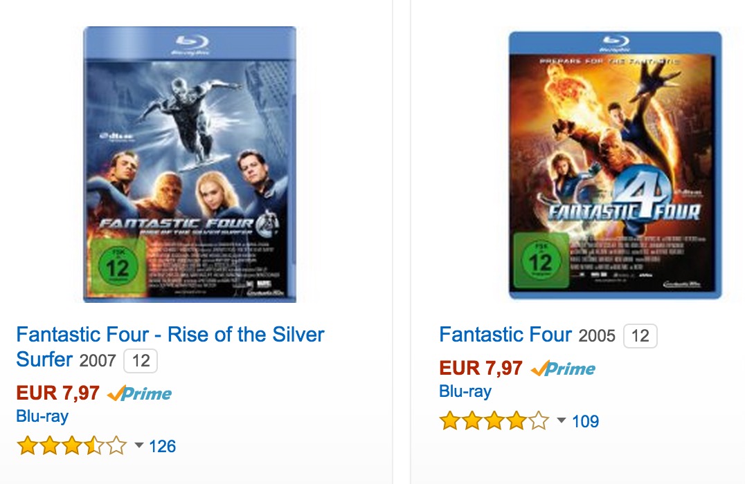The height and width of the screenshot is (484, 745).
Task: View the 126 customer reviews
Action: point(163,446)
